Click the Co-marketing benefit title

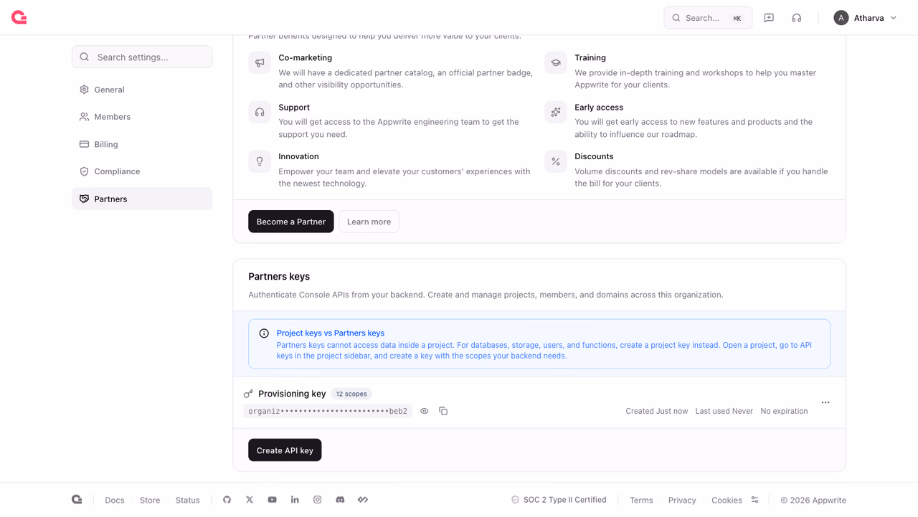(x=306, y=57)
